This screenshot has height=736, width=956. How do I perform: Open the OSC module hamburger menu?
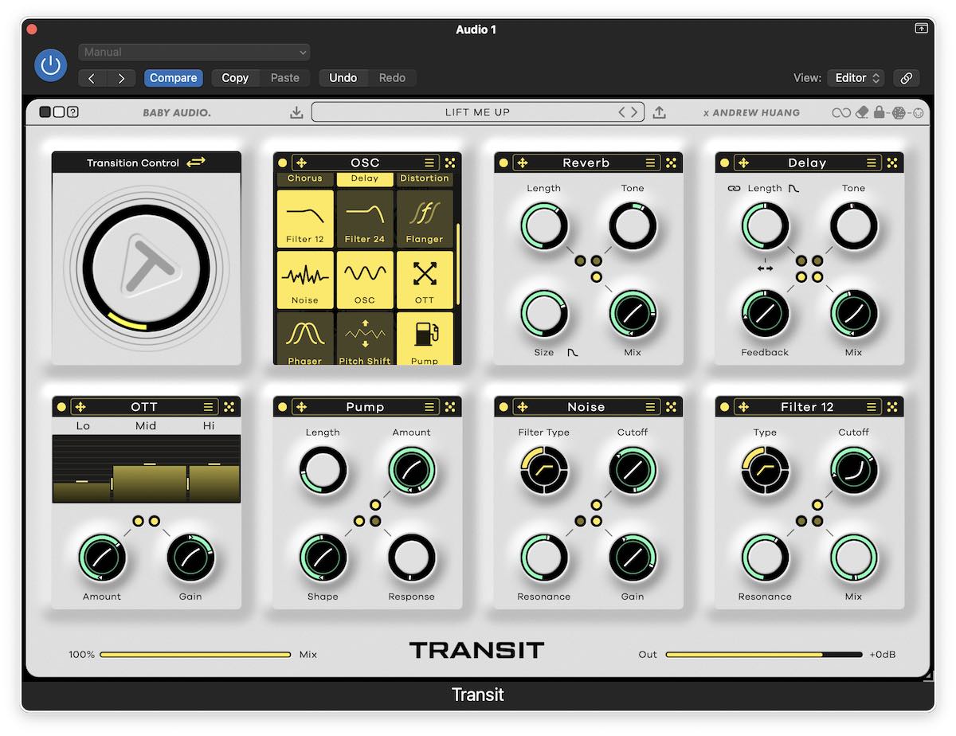coord(429,162)
